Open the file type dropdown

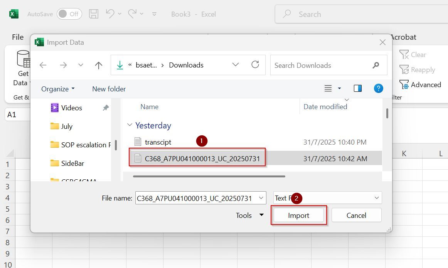coord(376,198)
